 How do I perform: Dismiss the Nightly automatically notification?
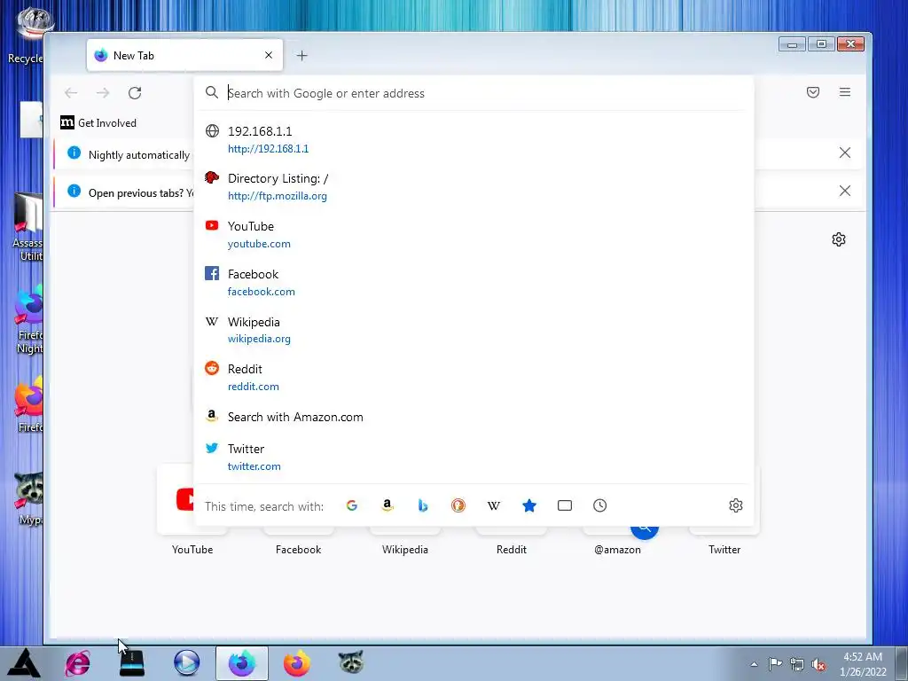tap(845, 153)
